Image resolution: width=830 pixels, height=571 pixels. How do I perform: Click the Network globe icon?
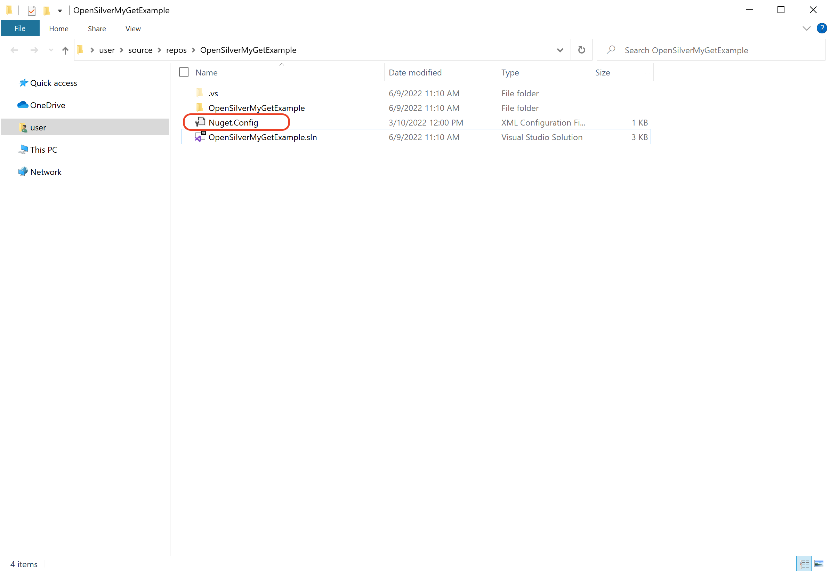pyautogui.click(x=23, y=171)
